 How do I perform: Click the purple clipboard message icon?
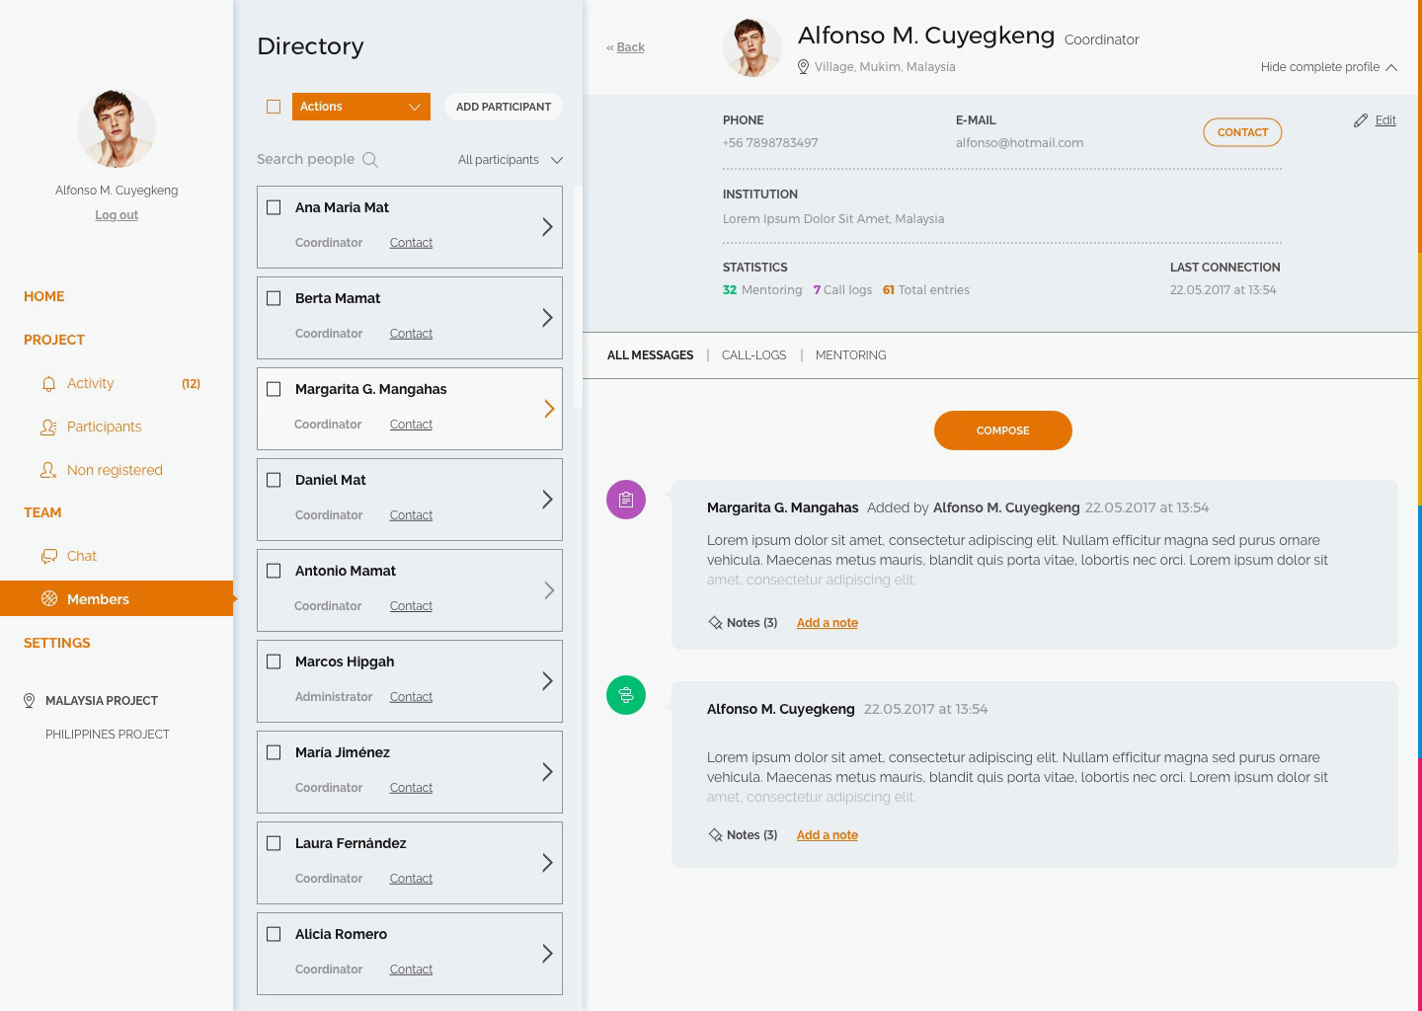tap(626, 500)
